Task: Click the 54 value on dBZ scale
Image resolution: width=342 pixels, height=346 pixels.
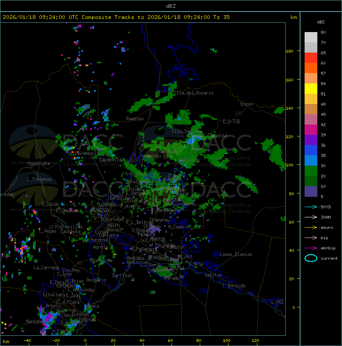Action: coord(323,84)
